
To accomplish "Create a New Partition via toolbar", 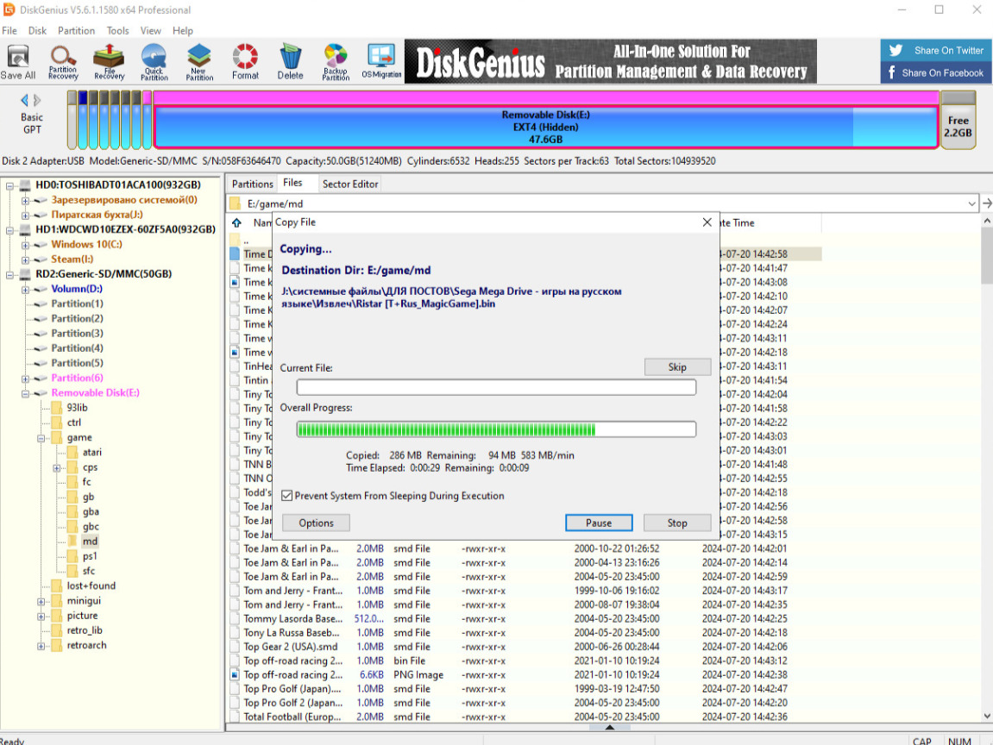I will pyautogui.click(x=199, y=61).
